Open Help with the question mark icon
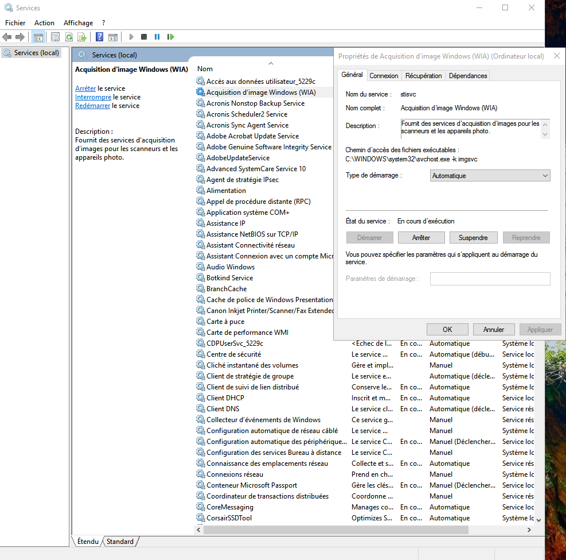The width and height of the screenshot is (566, 560). (99, 37)
